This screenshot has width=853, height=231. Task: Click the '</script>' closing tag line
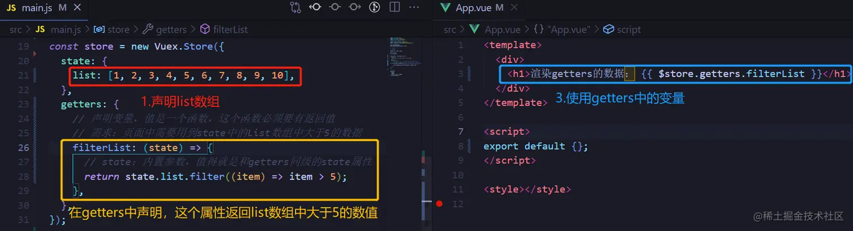click(x=510, y=161)
